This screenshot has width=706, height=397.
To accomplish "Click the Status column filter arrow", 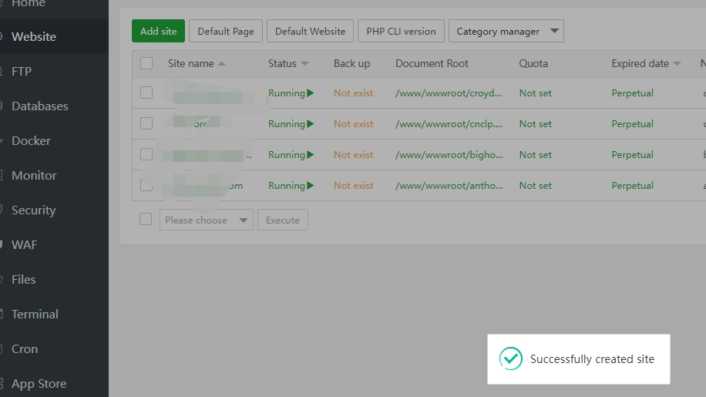I will coord(304,64).
